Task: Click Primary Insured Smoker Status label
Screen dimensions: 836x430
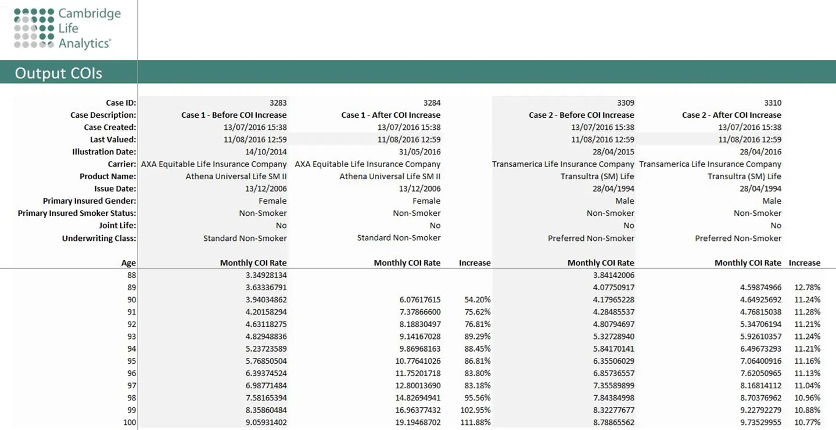Action: click(x=77, y=213)
